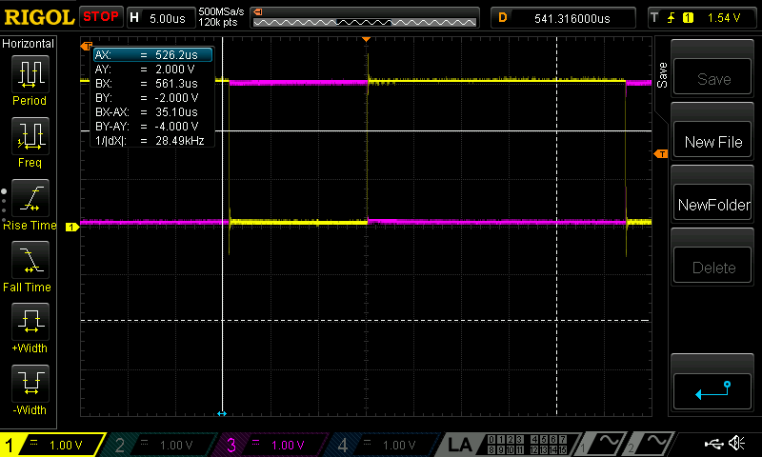Click the cursor A handle at grid bottom
The width and height of the screenshot is (762, 457).
[x=222, y=414]
